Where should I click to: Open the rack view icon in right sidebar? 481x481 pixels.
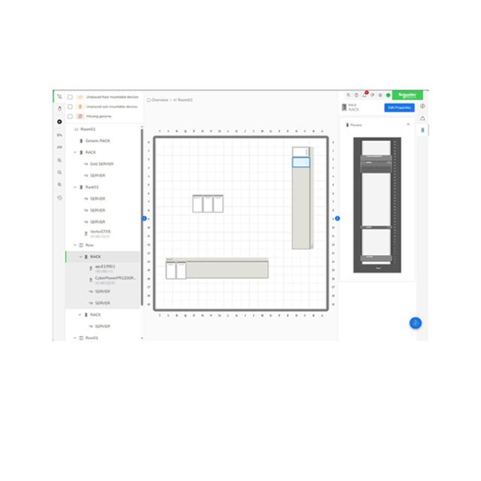(422, 129)
